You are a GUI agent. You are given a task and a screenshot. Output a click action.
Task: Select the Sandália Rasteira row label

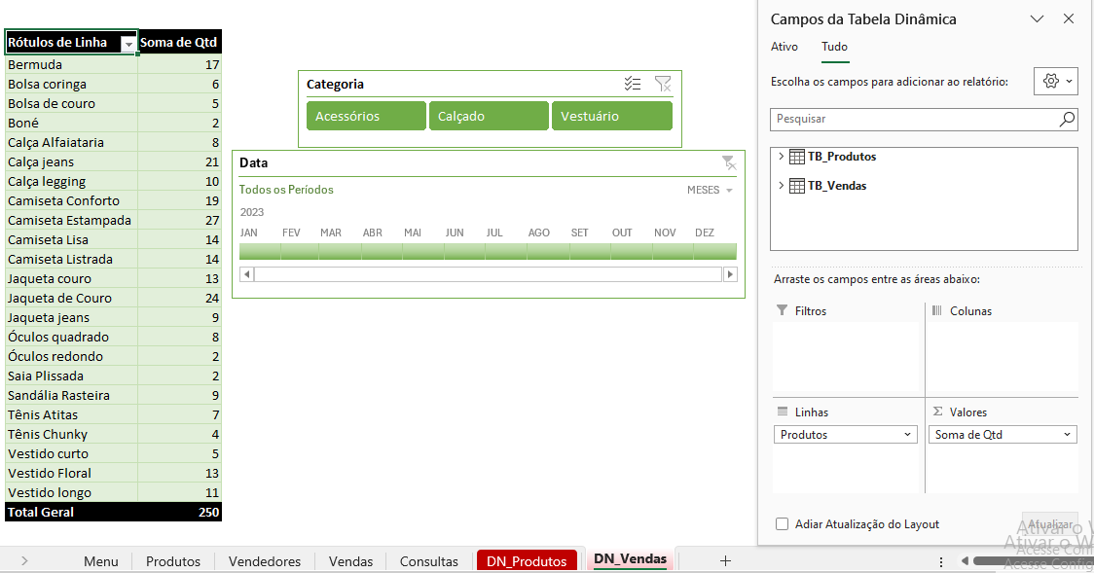pyautogui.click(x=71, y=395)
